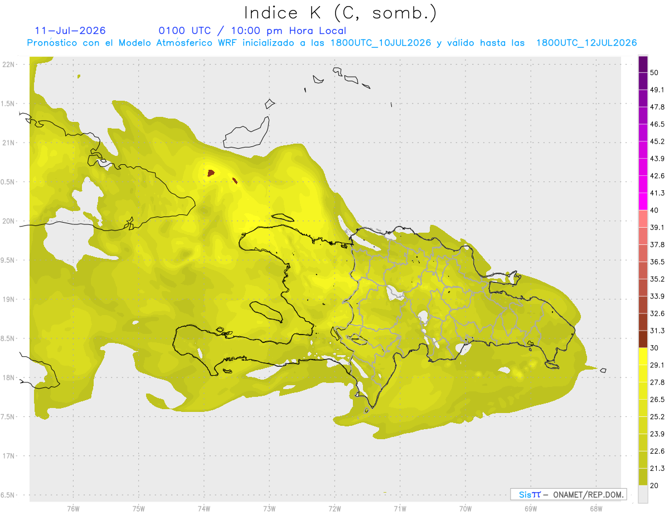Click the larger dark red K-index spot
669x516 pixels.
click(211, 173)
